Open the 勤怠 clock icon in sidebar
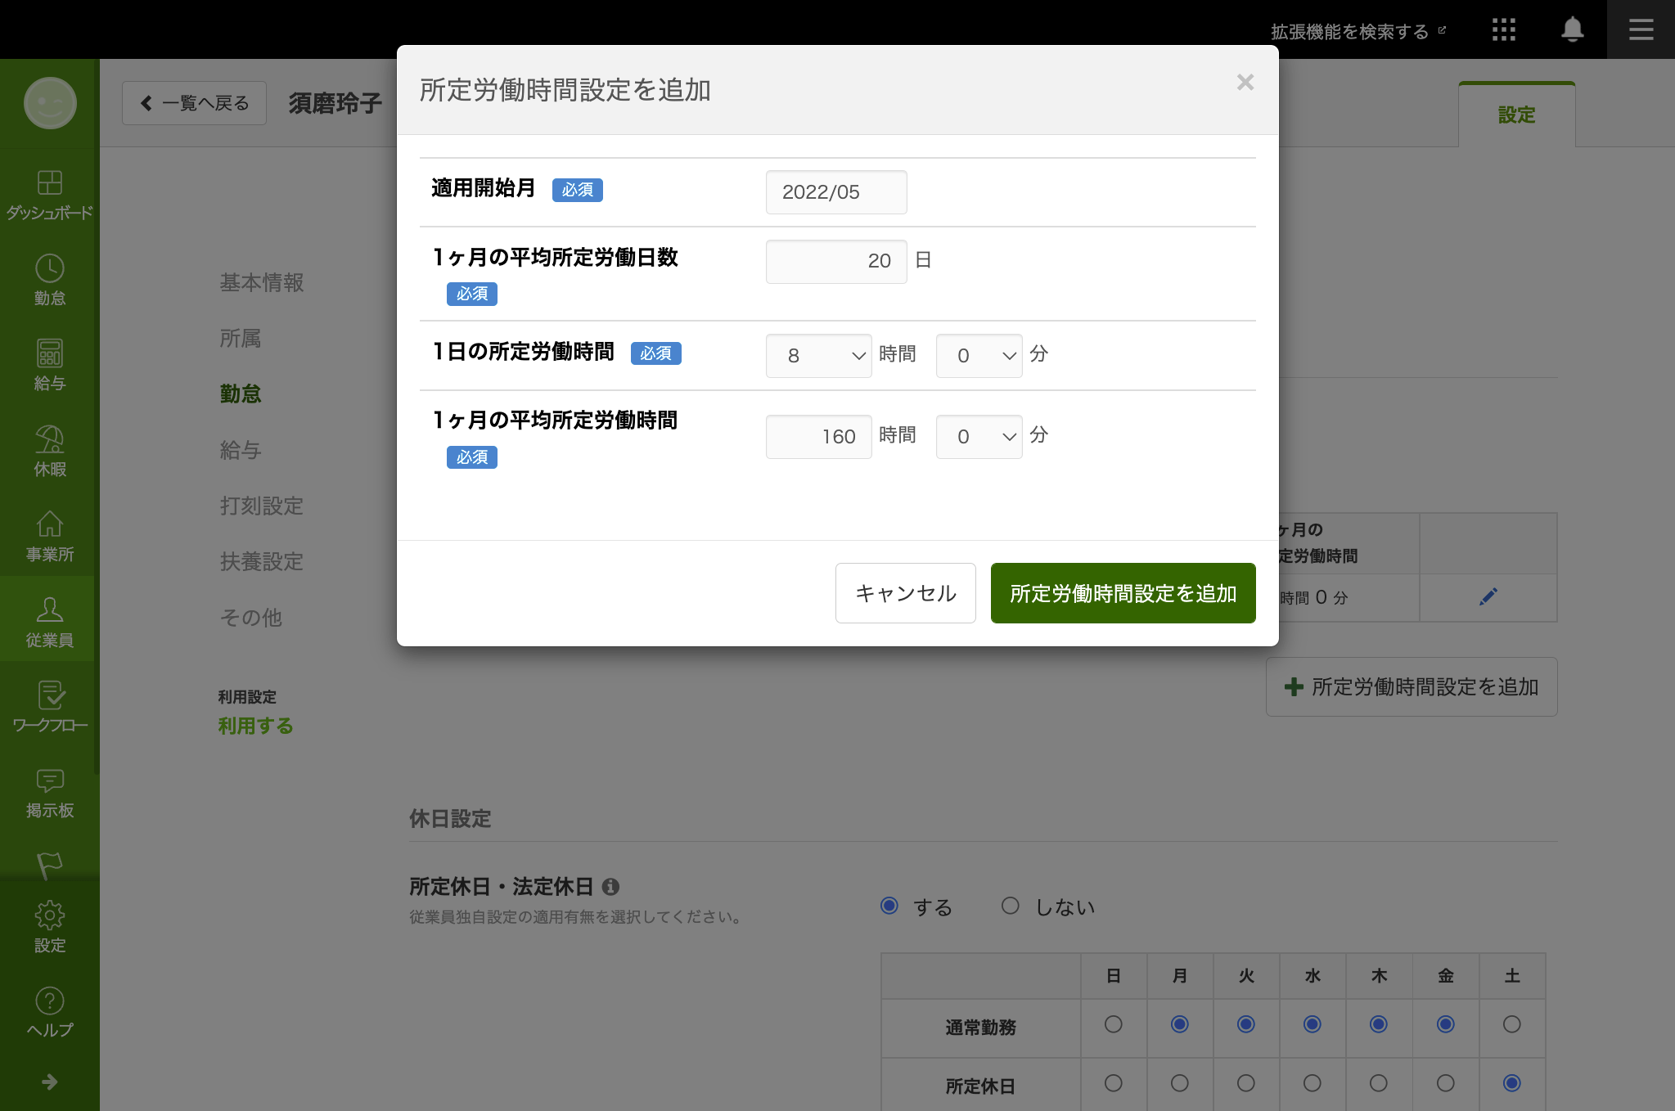1675x1111 pixels. click(49, 280)
